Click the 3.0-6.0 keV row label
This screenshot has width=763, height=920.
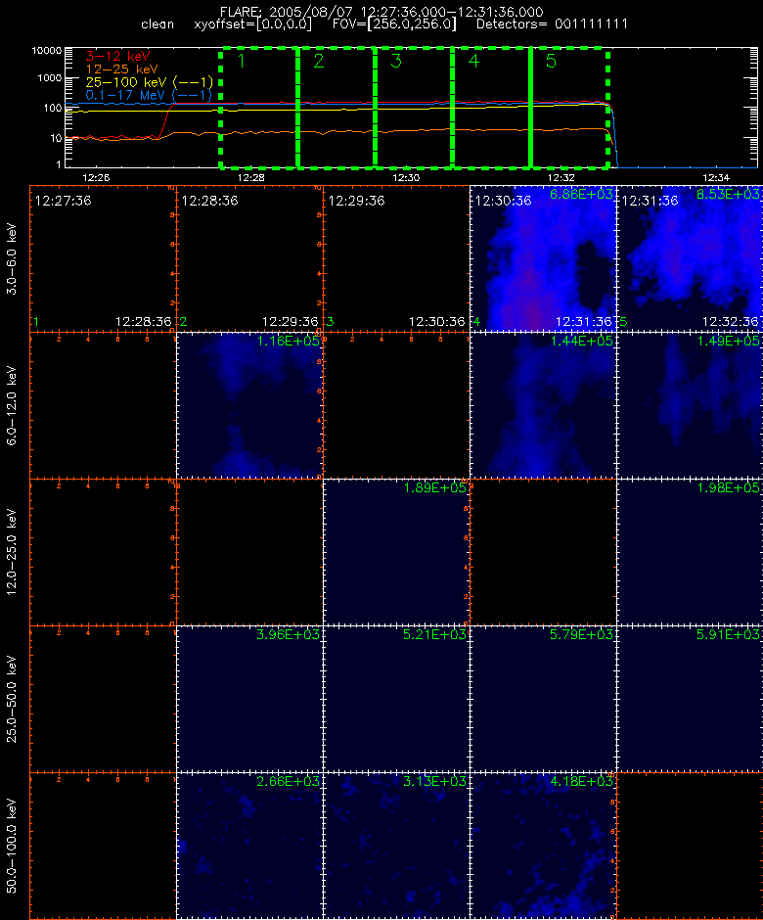13,258
